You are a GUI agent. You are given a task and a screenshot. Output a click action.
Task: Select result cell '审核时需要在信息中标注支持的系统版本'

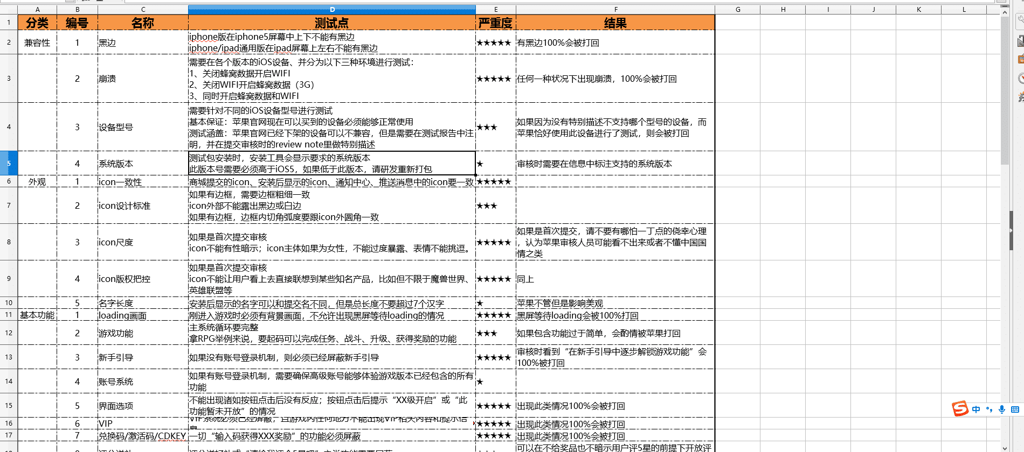pos(615,164)
